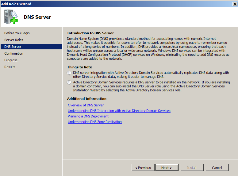The image size is (238, 176).
Task: Click the Additional Information heading
Action: point(87,99)
